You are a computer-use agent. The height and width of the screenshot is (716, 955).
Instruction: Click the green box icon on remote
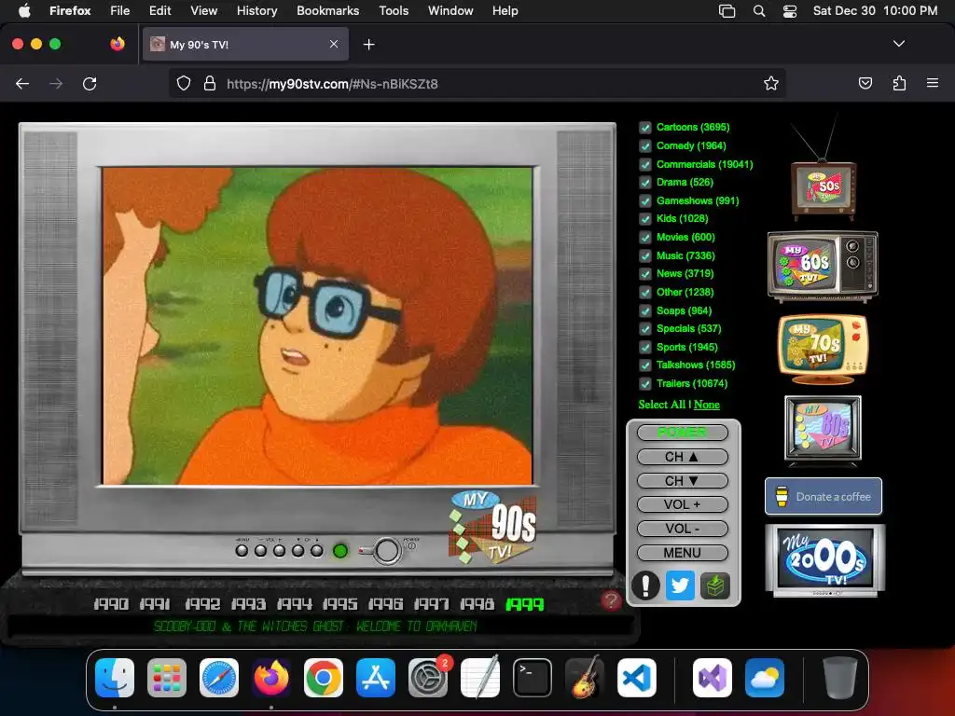point(715,585)
